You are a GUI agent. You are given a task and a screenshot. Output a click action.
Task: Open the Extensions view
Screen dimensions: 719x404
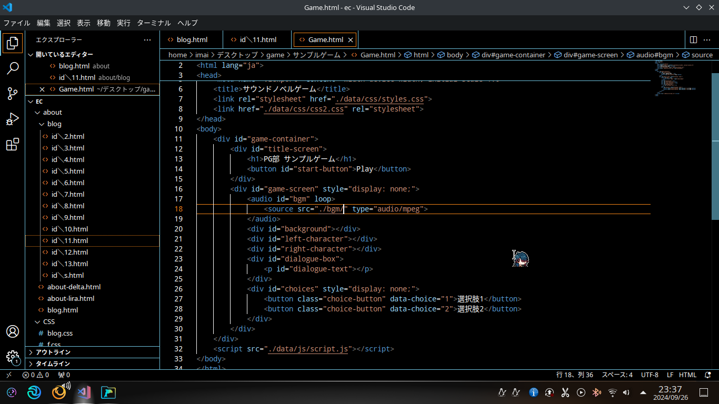(13, 145)
